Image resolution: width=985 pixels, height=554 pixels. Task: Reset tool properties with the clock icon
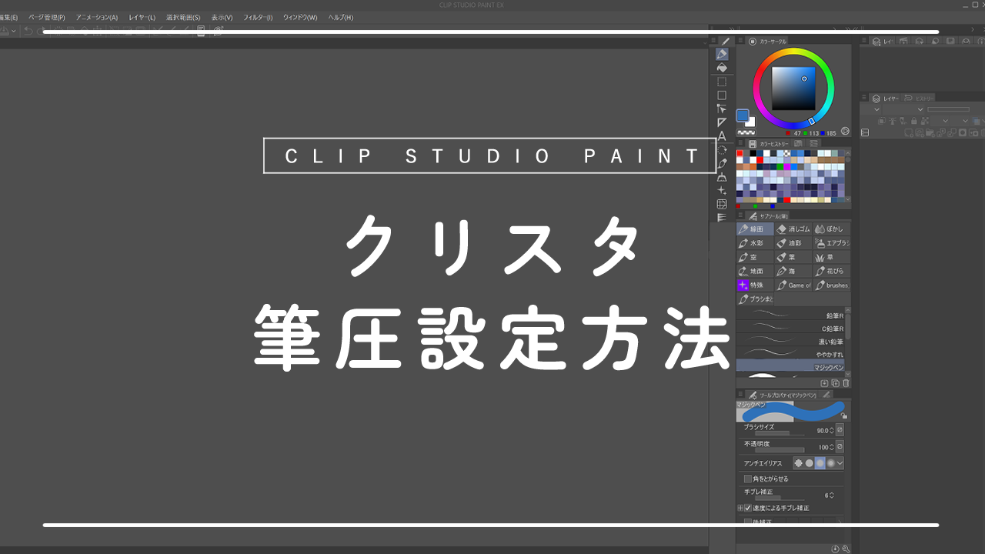click(836, 549)
